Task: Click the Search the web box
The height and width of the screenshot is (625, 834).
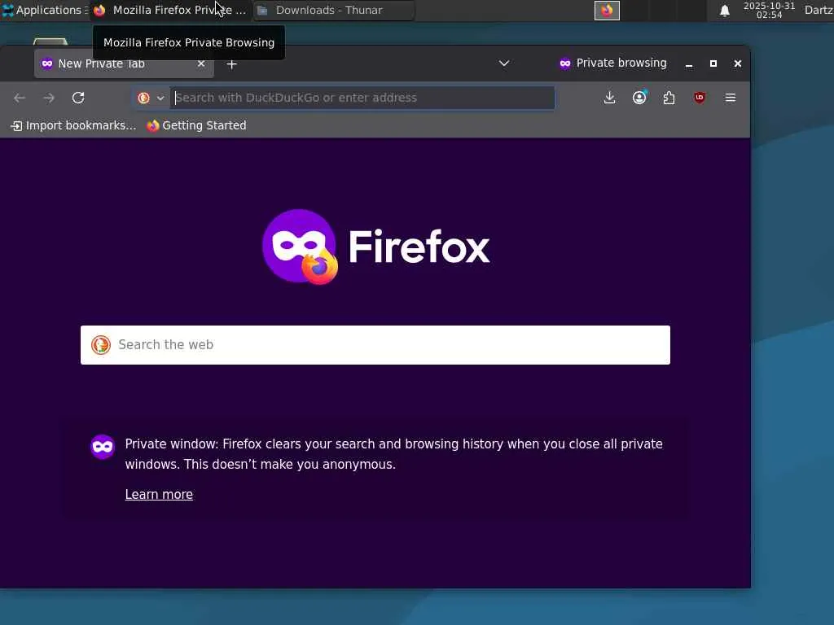Action: 375,345
